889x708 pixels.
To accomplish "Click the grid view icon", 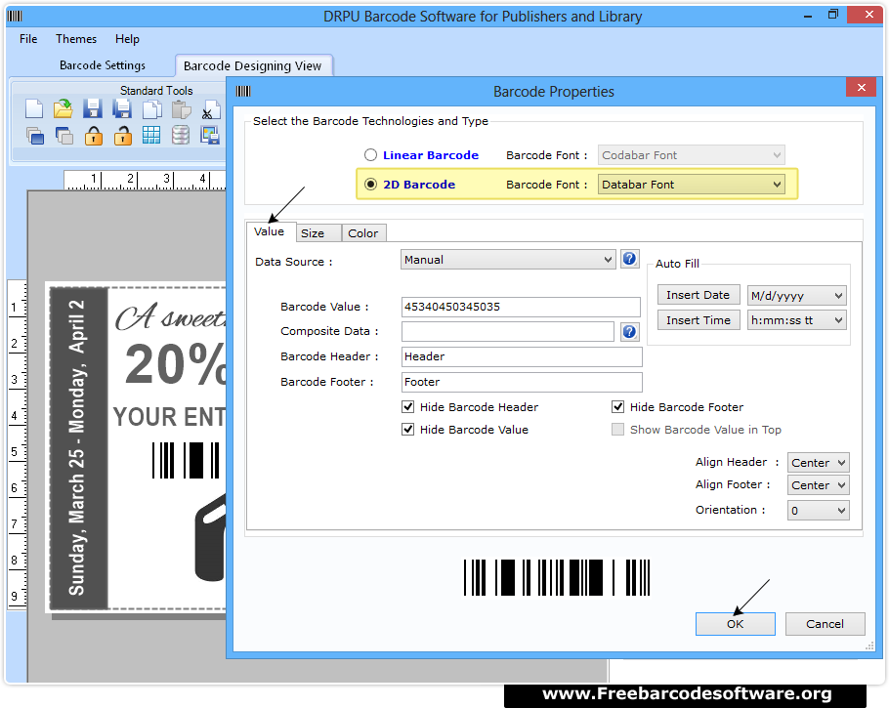I will [151, 136].
